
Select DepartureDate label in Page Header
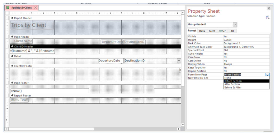coord(112,42)
